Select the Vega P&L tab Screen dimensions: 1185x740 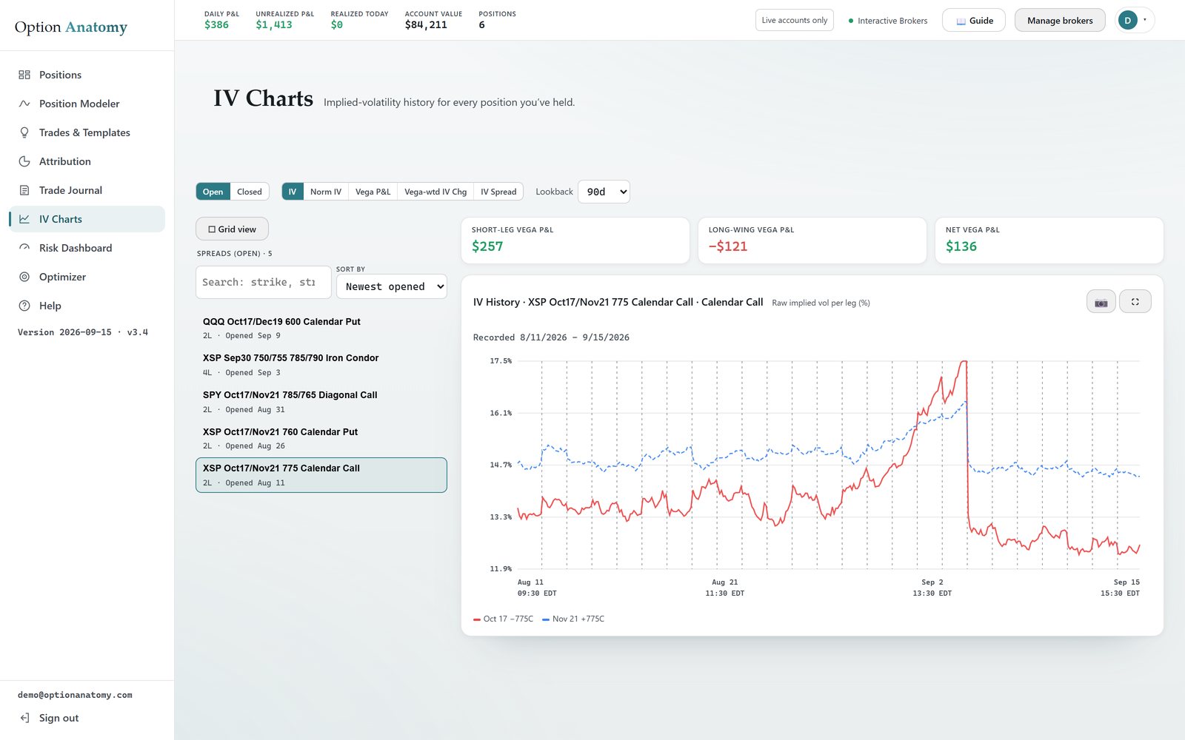coord(373,192)
